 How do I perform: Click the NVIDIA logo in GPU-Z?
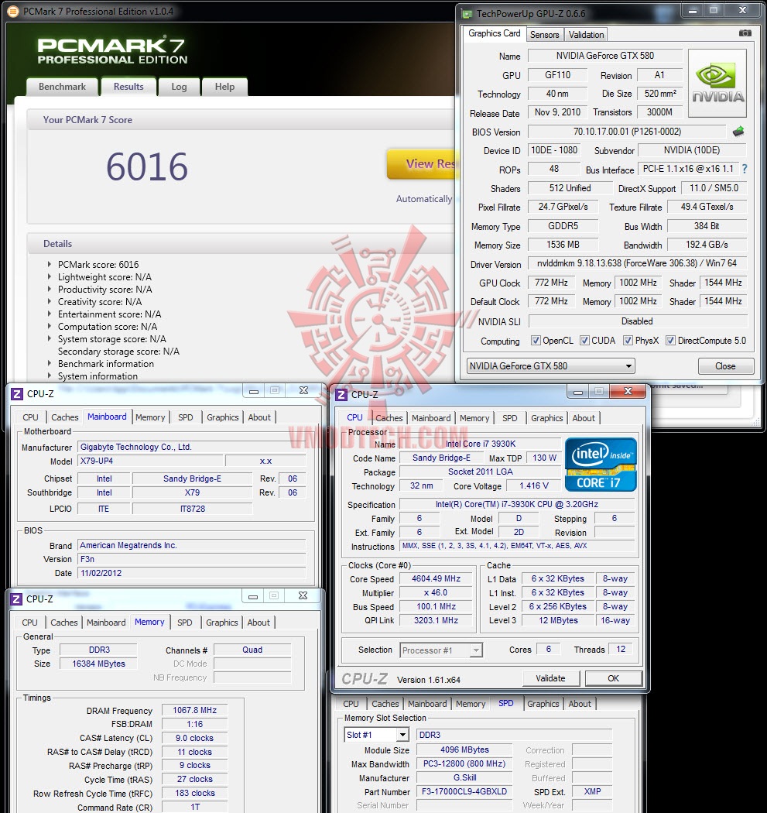pyautogui.click(x=717, y=83)
